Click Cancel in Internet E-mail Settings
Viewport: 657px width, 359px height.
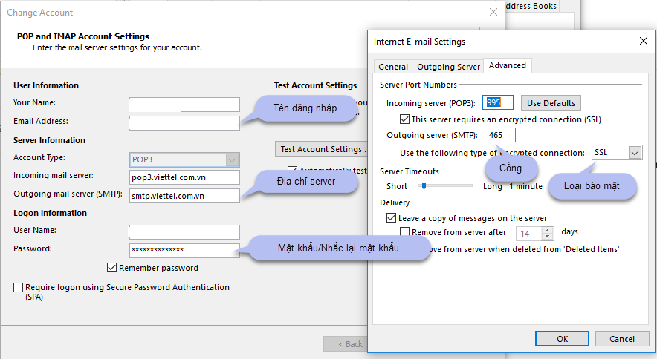(622, 339)
